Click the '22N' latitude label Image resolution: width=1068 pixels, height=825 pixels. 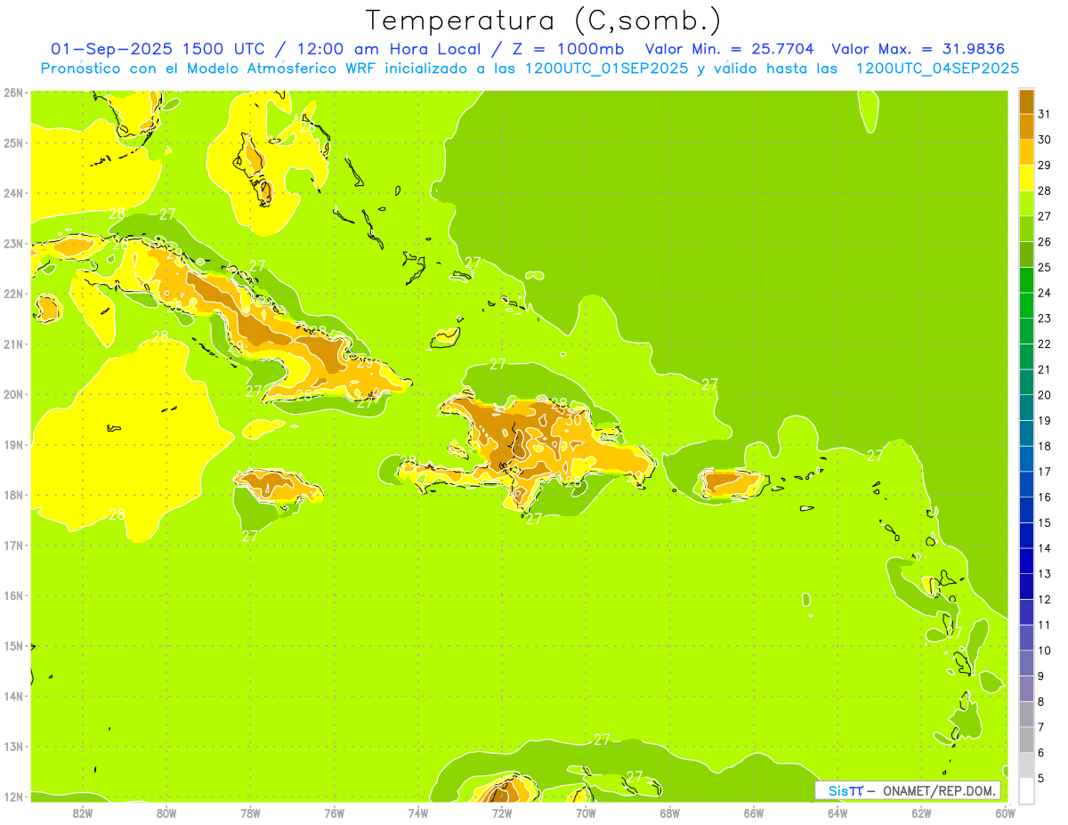(x=13, y=294)
